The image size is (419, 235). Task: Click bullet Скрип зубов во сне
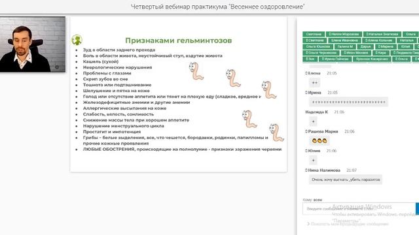[x=105, y=79]
